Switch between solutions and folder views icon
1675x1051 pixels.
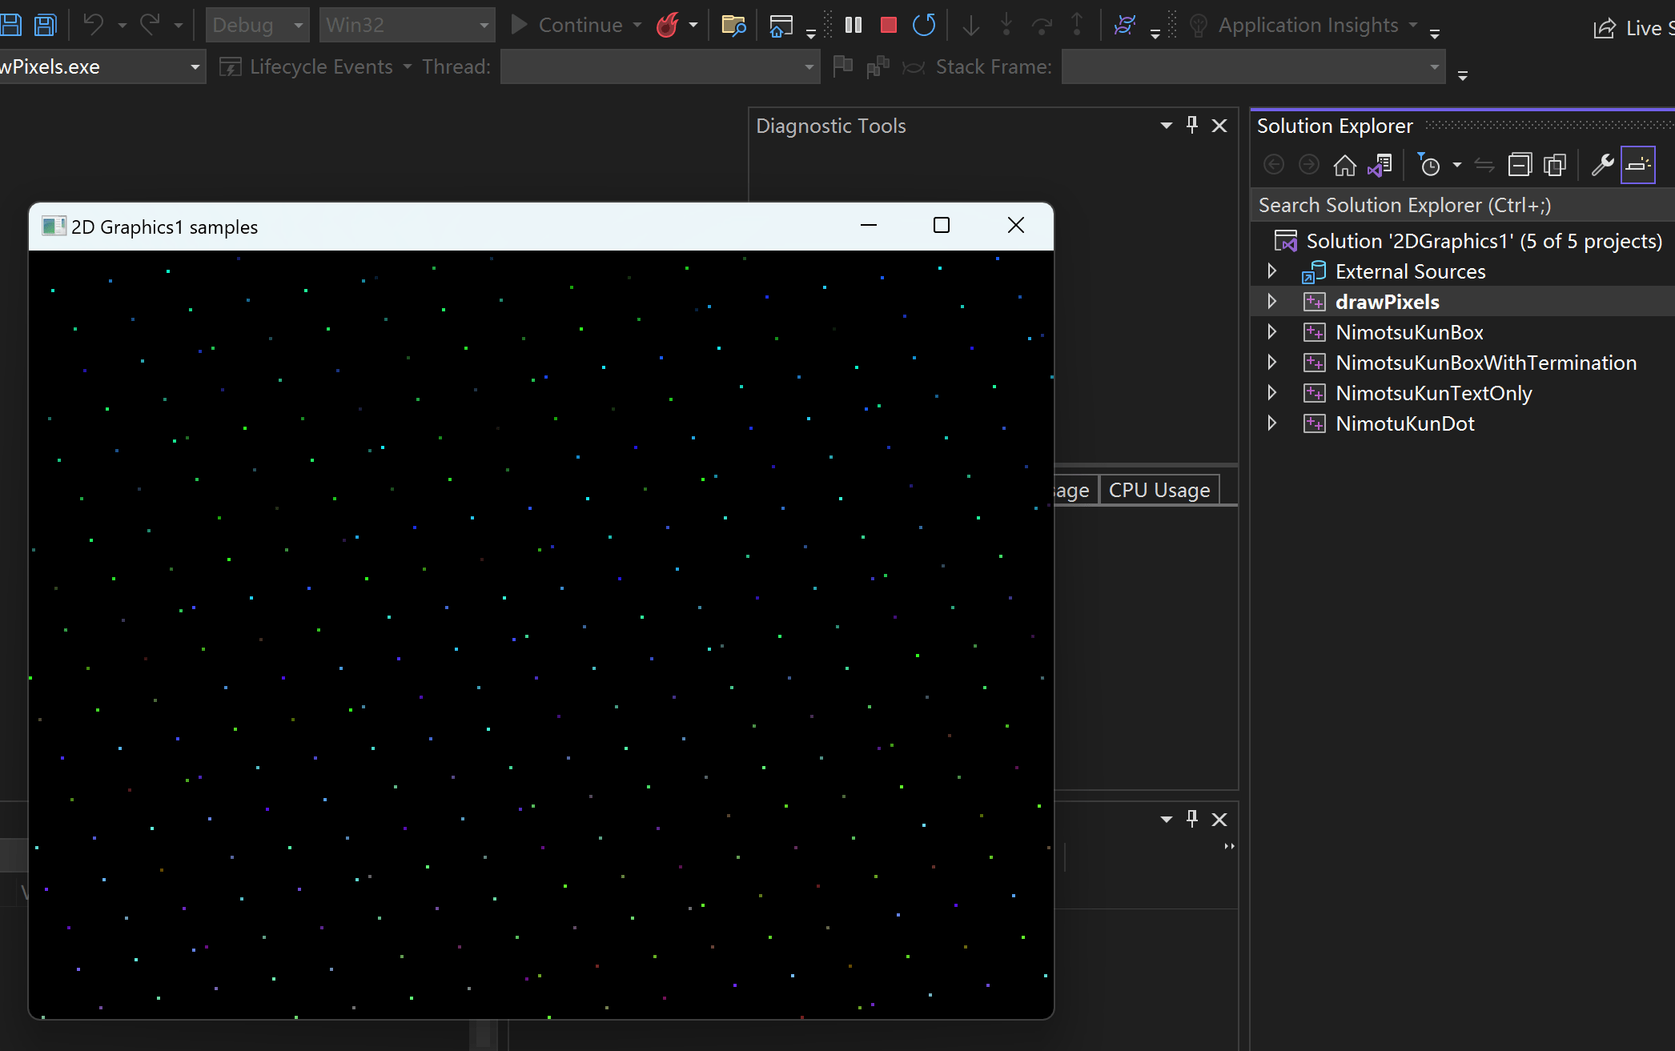pos(1380,165)
